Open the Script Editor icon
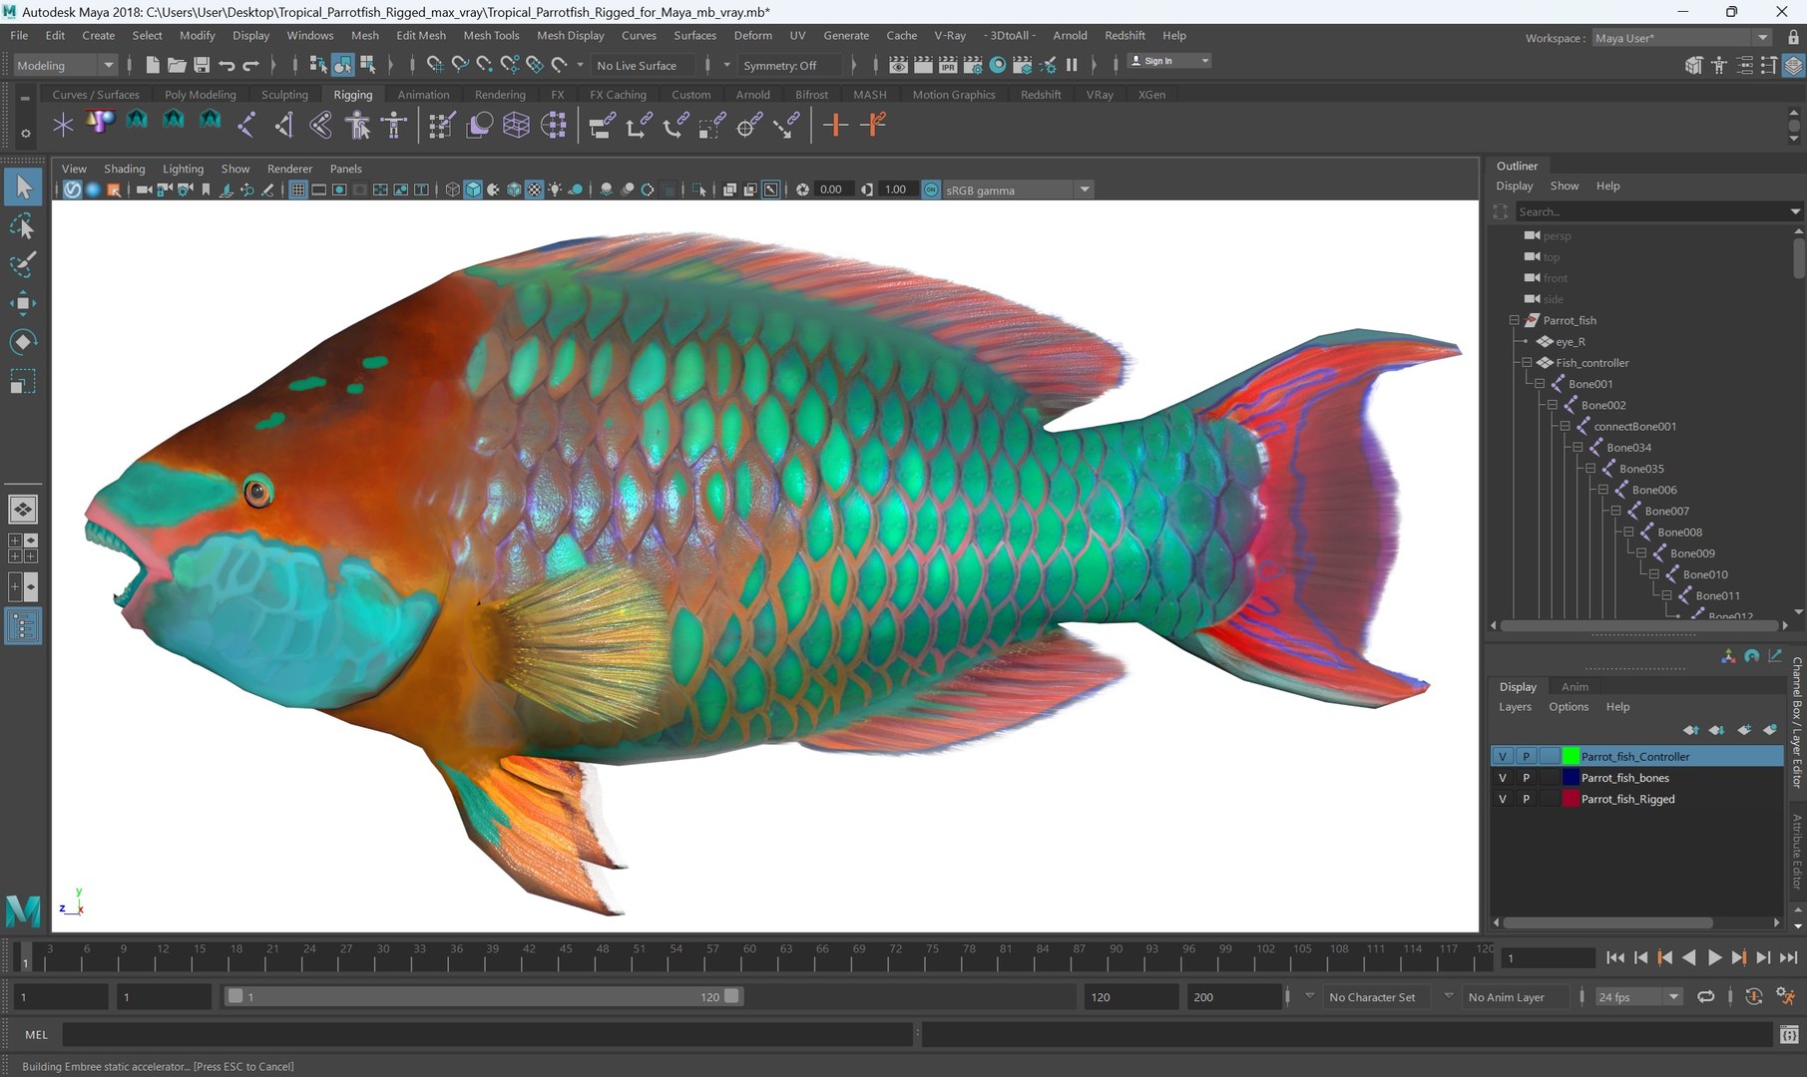Image resolution: width=1807 pixels, height=1077 pixels. (1789, 1035)
